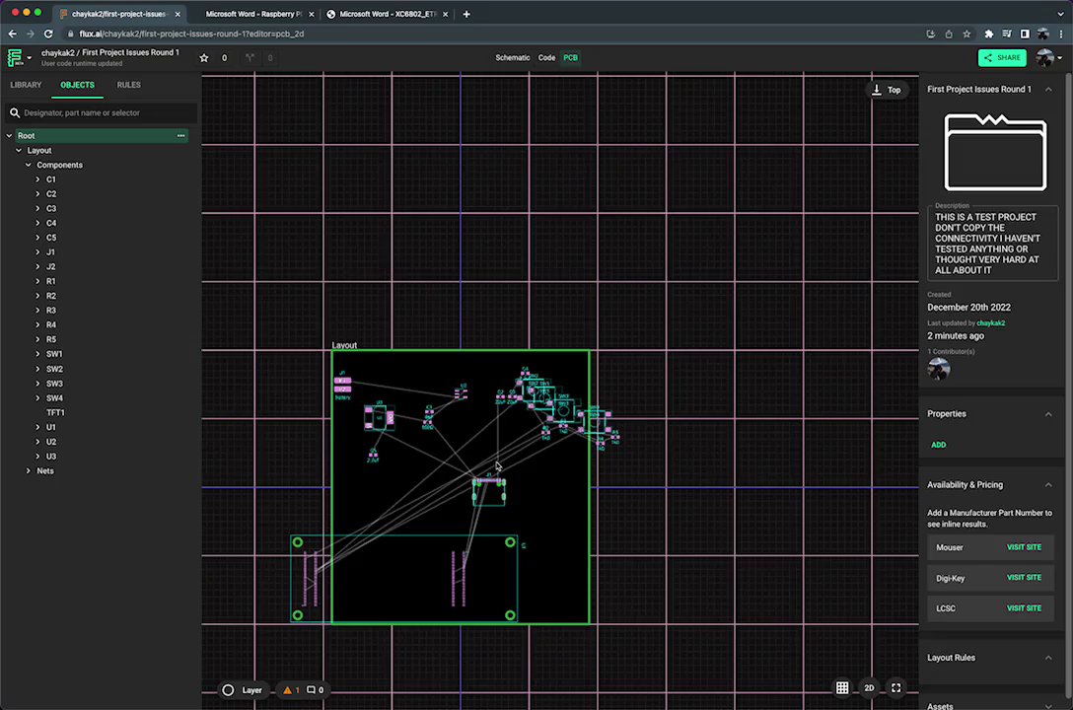The width and height of the screenshot is (1073, 710).
Task: Open the browser extensions puzzle icon
Action: [x=989, y=34]
